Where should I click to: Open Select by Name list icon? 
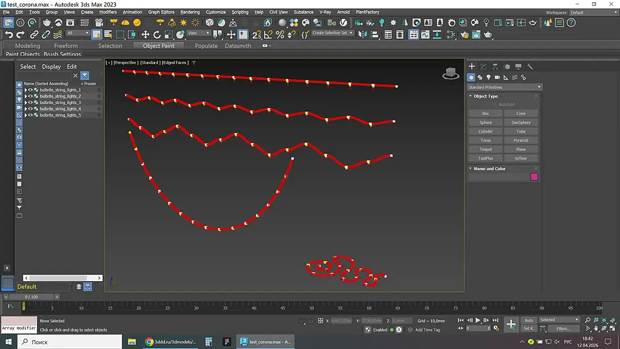pos(108,35)
